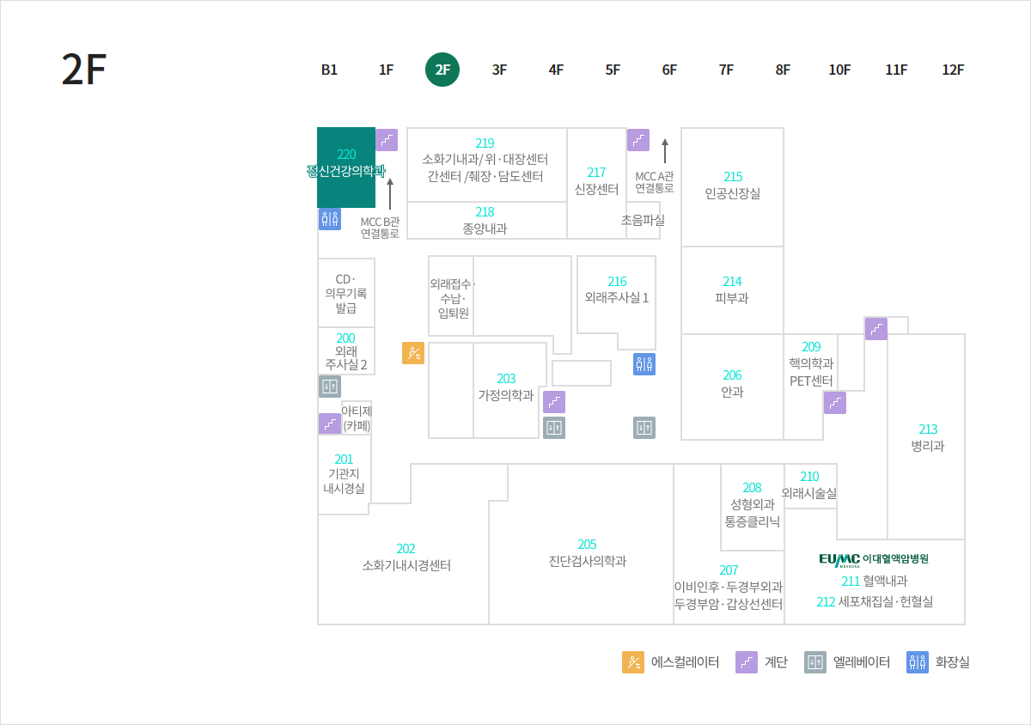Image resolution: width=1031 pixels, height=725 pixels.
Task: Click the 화장실 legend icon
Action: pyautogui.click(x=918, y=662)
